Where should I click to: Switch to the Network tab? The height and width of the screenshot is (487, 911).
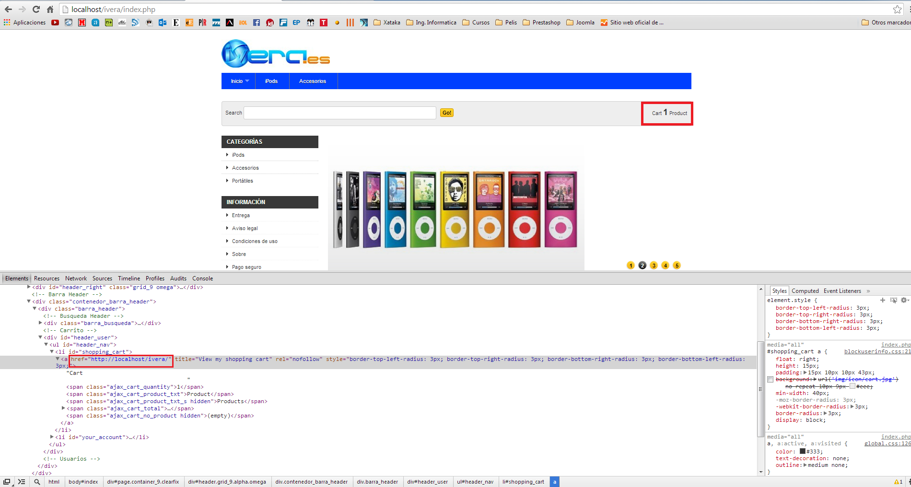coord(76,278)
